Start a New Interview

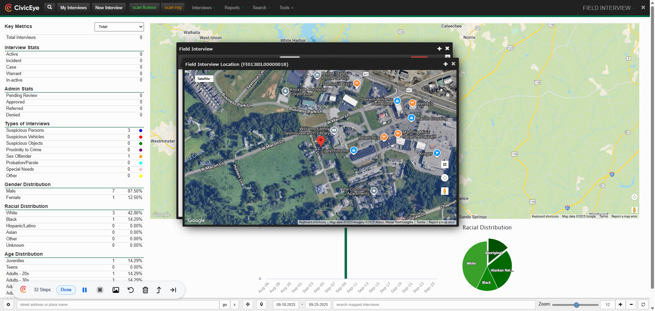(109, 8)
